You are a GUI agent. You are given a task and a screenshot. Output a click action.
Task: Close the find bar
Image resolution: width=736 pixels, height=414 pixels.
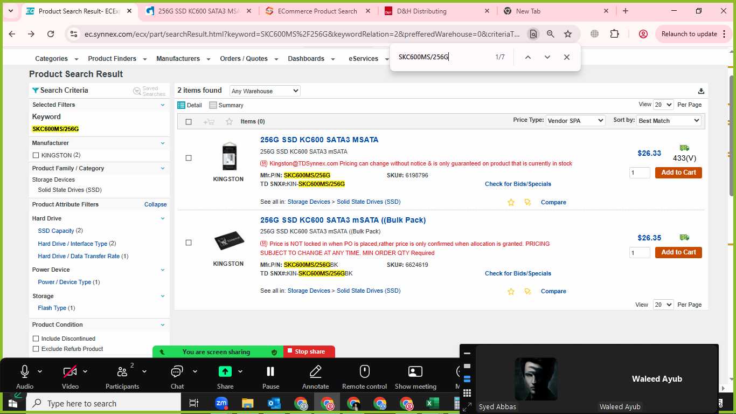click(x=567, y=57)
